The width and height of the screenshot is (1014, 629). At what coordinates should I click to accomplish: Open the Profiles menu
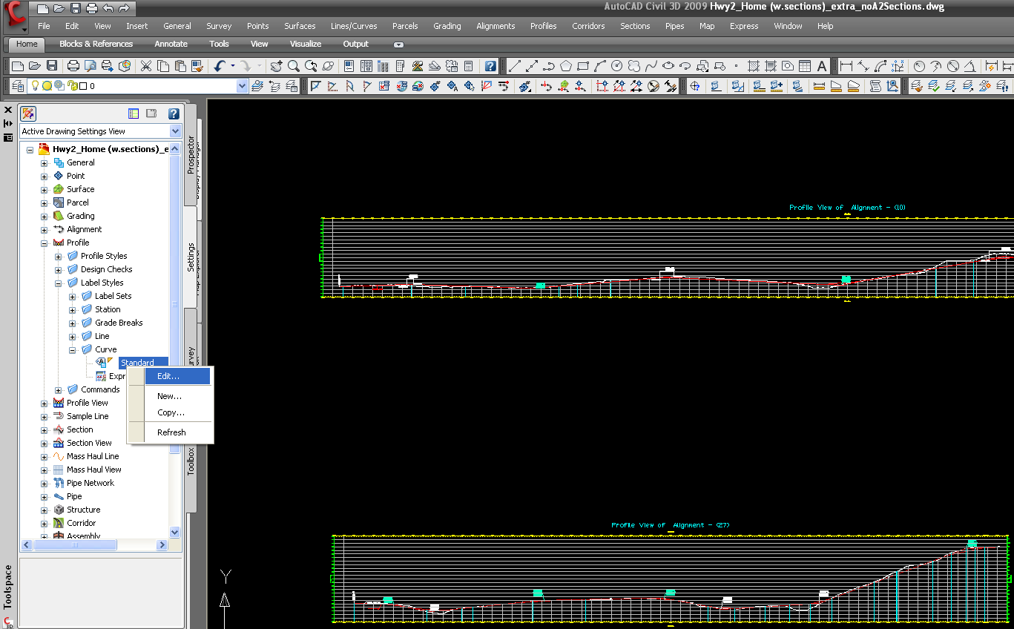[x=543, y=26]
